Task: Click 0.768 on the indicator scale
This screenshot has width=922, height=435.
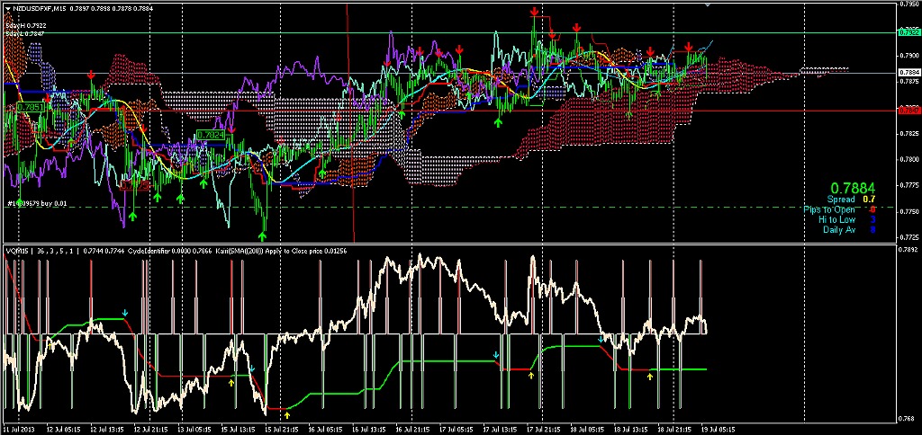Action: click(x=907, y=418)
